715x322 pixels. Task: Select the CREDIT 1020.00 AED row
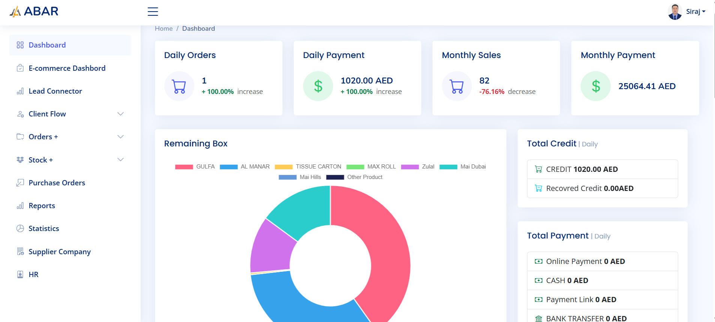click(x=602, y=169)
